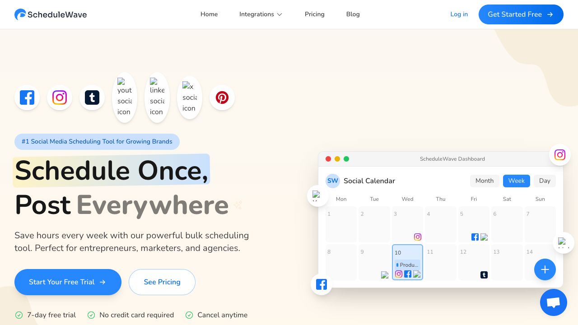Click the floating Instagram badge beside the dashboard

point(560,155)
